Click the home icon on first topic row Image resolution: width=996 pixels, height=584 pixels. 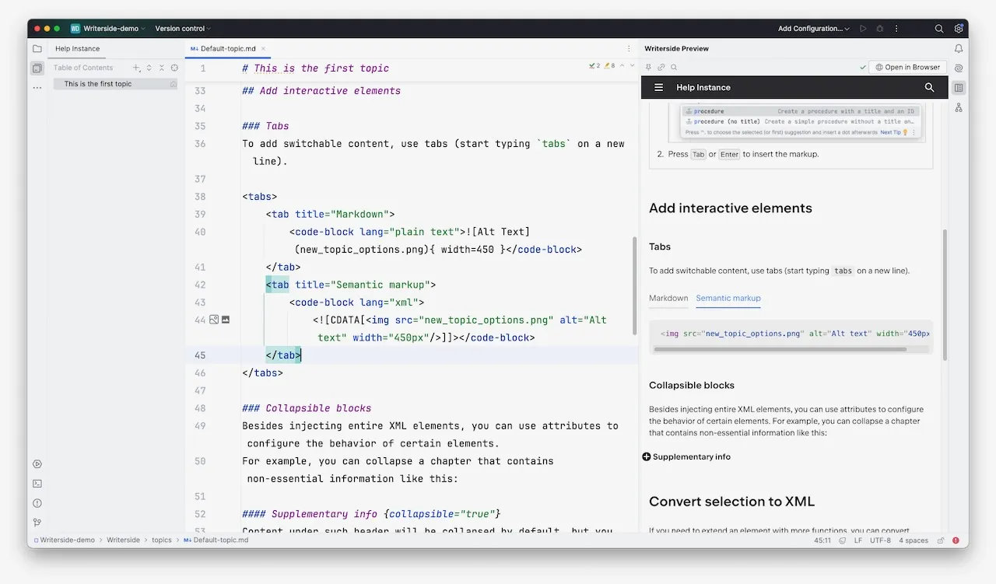(174, 84)
